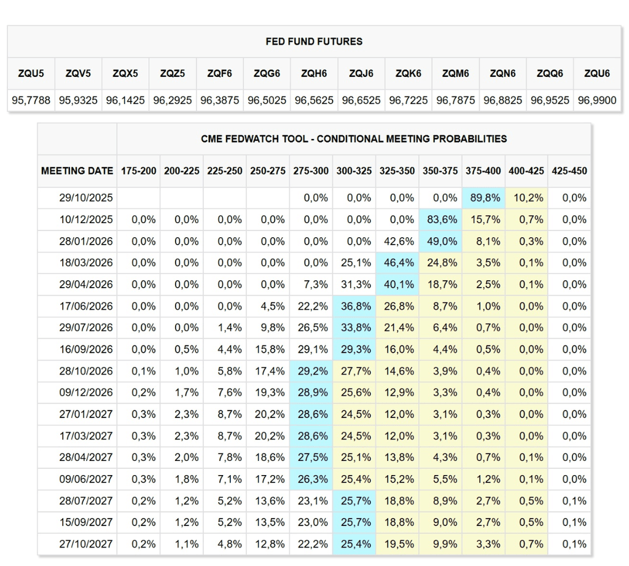The width and height of the screenshot is (629, 566).
Task: Click the 300-325 rate range header
Action: 354,171
